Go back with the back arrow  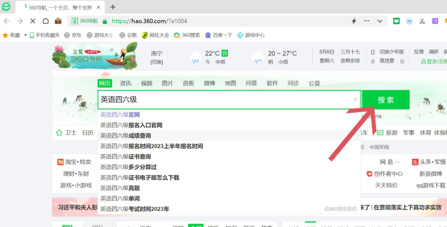tap(7, 21)
